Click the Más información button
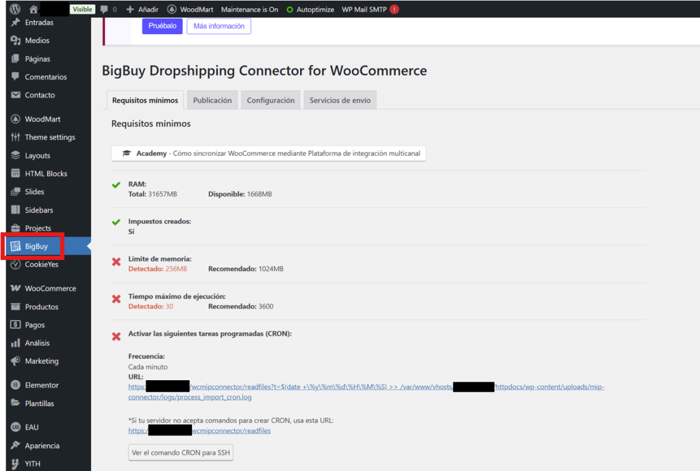700x471 pixels. [219, 26]
